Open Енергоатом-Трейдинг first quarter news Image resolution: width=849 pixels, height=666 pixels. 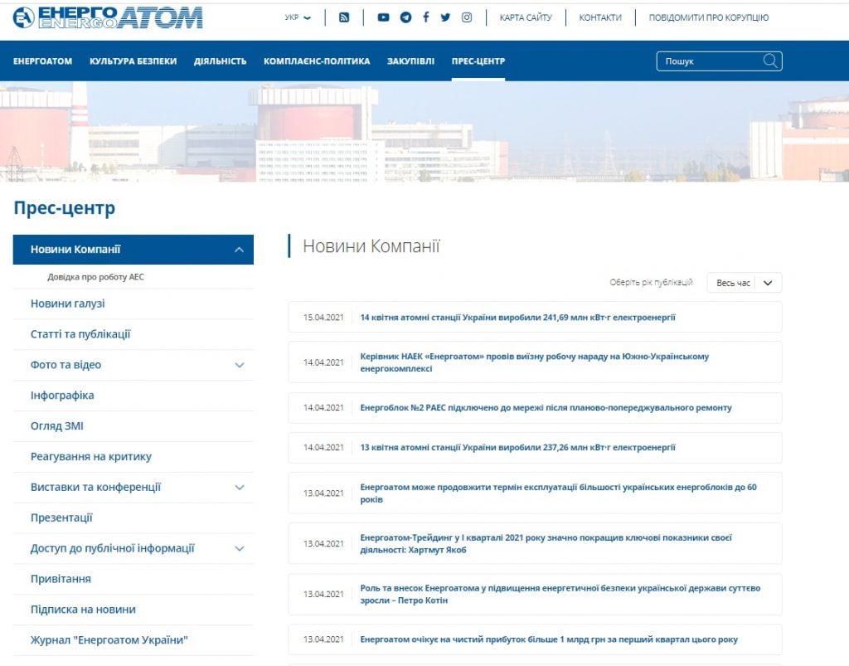pos(546,543)
